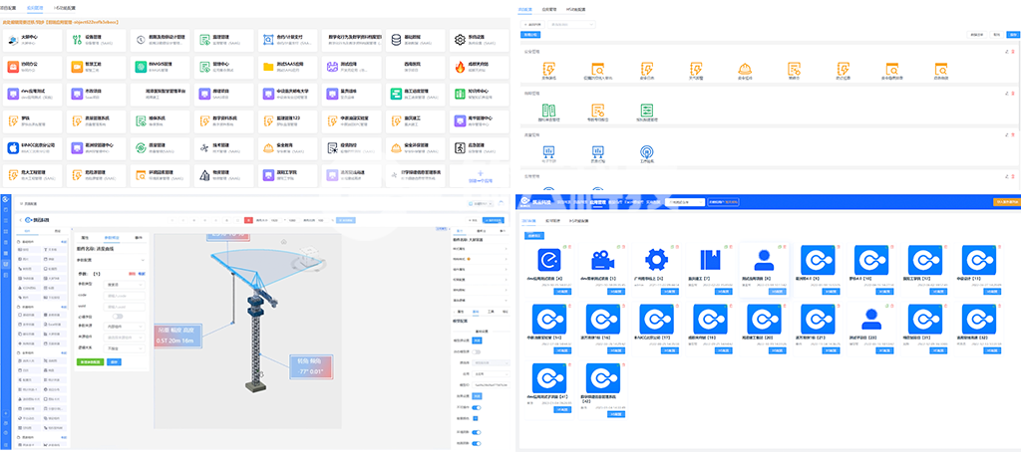Open the movie-camera icon project card
Viewport: 1021px width, 453px height.
601,270
